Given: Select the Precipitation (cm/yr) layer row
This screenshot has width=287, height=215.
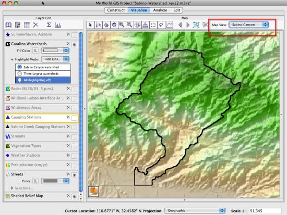Looking at the screenshot, I should [x=41, y=165].
